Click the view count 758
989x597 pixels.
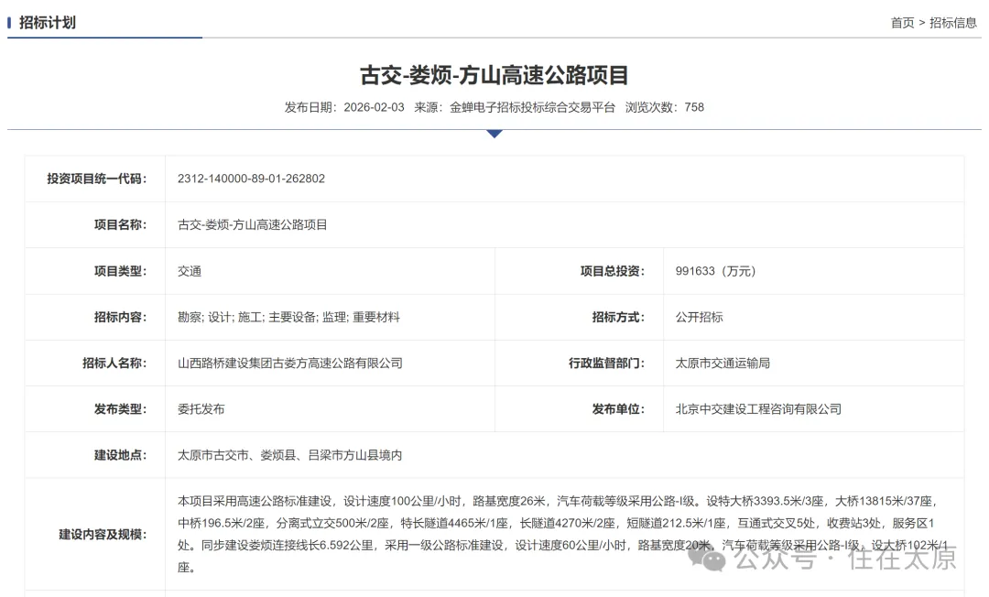pyautogui.click(x=694, y=107)
